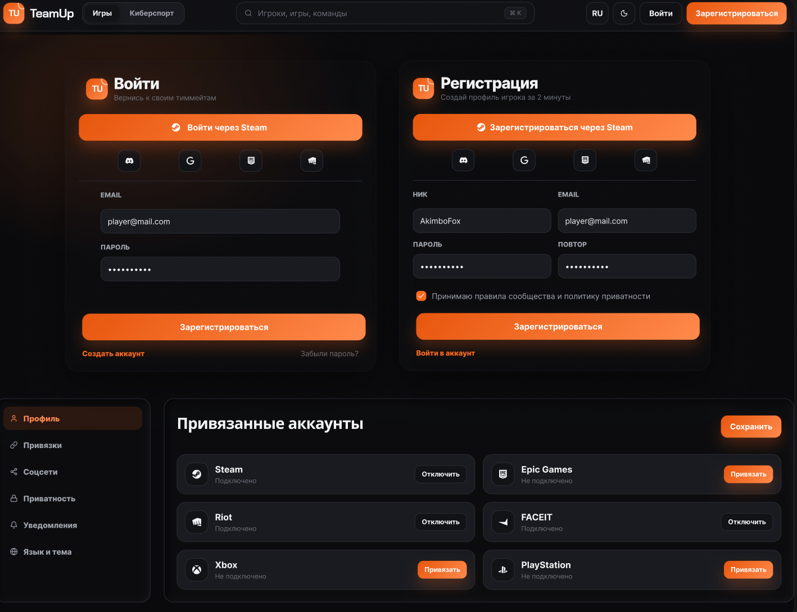
Task: Link the Xbox account
Action: pyautogui.click(x=442, y=570)
